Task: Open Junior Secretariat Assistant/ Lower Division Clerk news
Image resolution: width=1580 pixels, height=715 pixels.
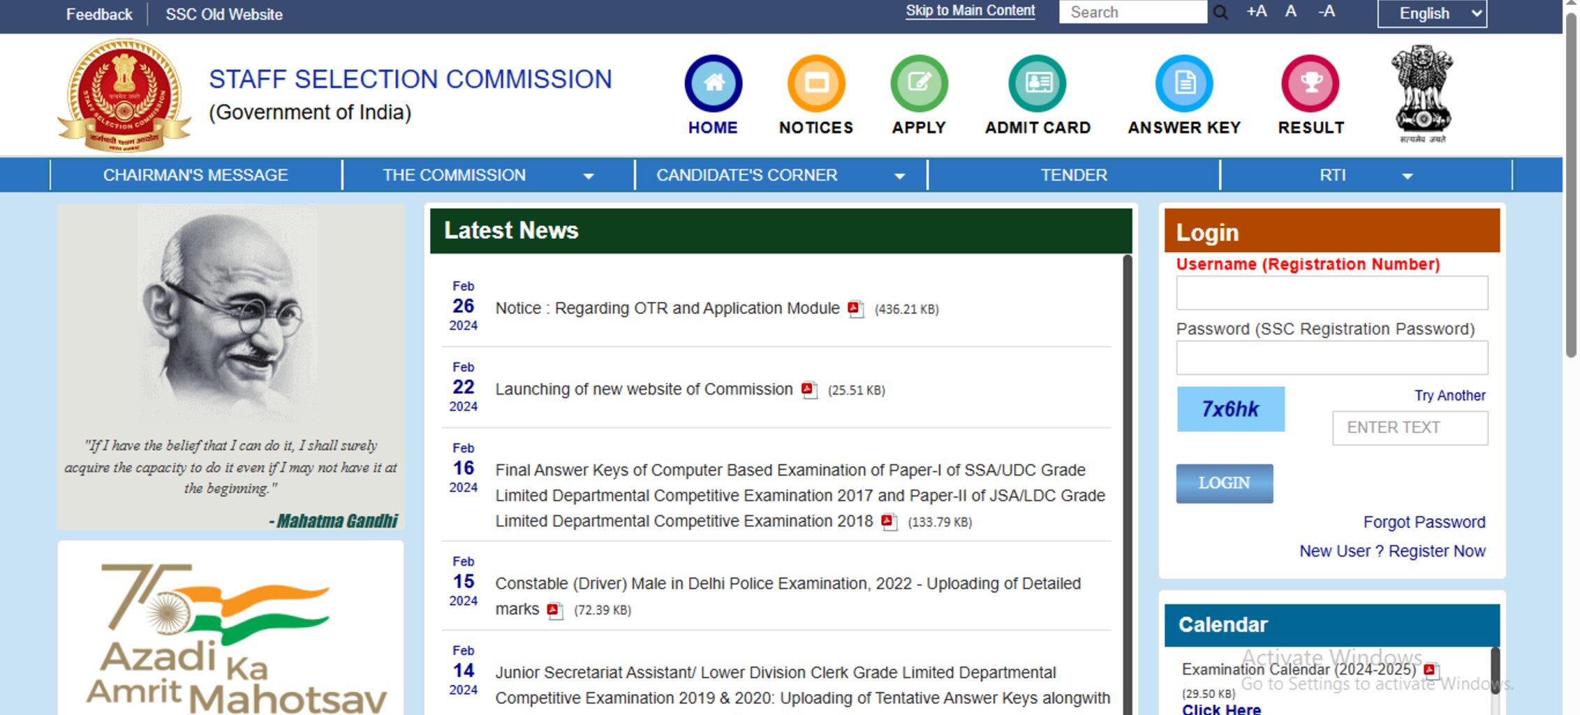Action: [x=802, y=685]
